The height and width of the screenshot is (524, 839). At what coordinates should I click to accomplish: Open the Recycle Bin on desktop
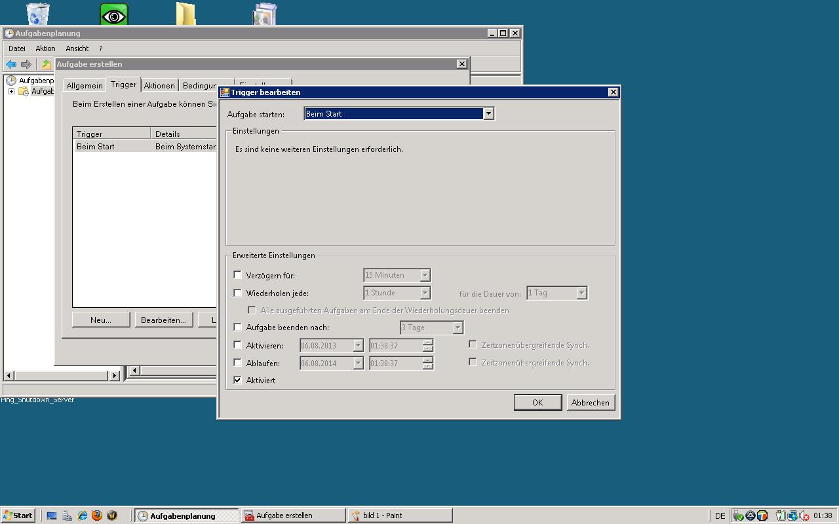(38, 14)
